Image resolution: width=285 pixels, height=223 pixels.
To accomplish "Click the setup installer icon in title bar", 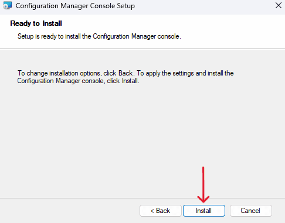I will 8,5.
